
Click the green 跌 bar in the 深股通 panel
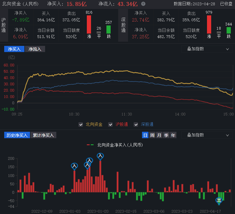click(229, 29)
